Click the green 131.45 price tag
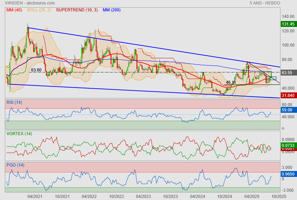Image resolution: width=297 pixels, height=200 pixels. click(288, 24)
